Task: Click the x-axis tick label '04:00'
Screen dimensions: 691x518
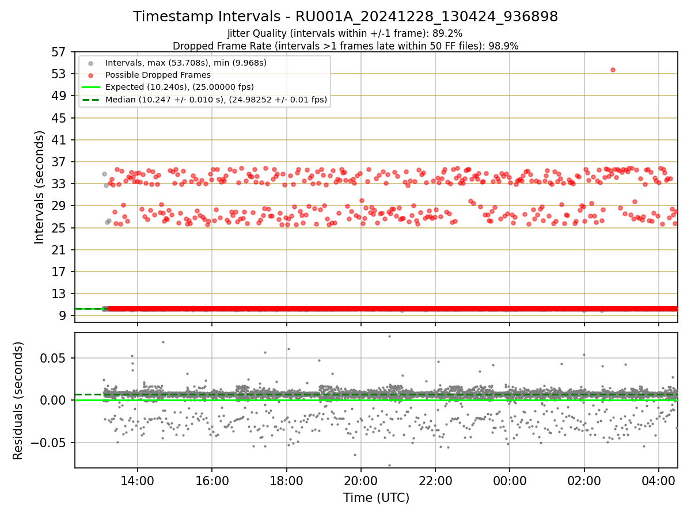Action: (x=659, y=480)
